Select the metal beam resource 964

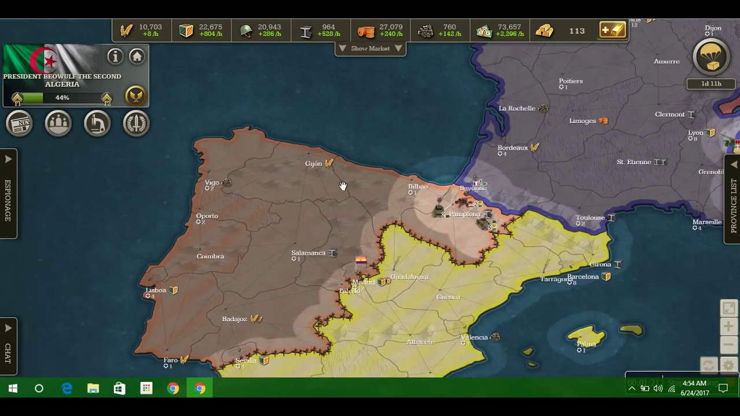(x=321, y=31)
